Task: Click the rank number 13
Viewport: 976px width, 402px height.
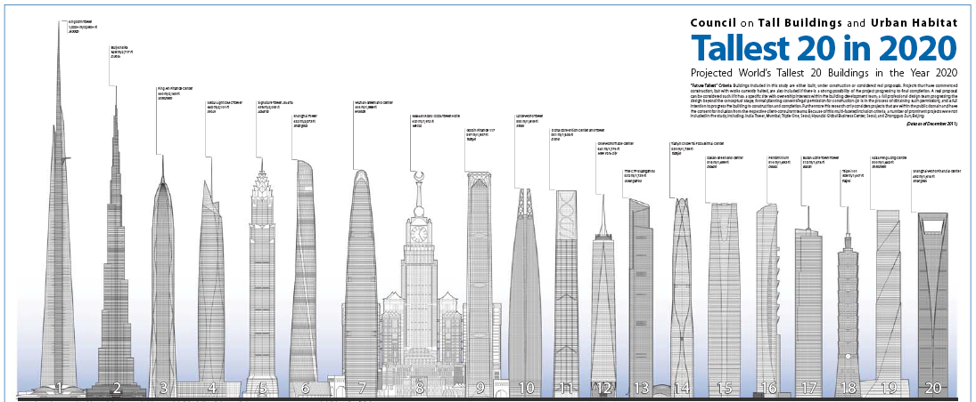Action: (641, 389)
